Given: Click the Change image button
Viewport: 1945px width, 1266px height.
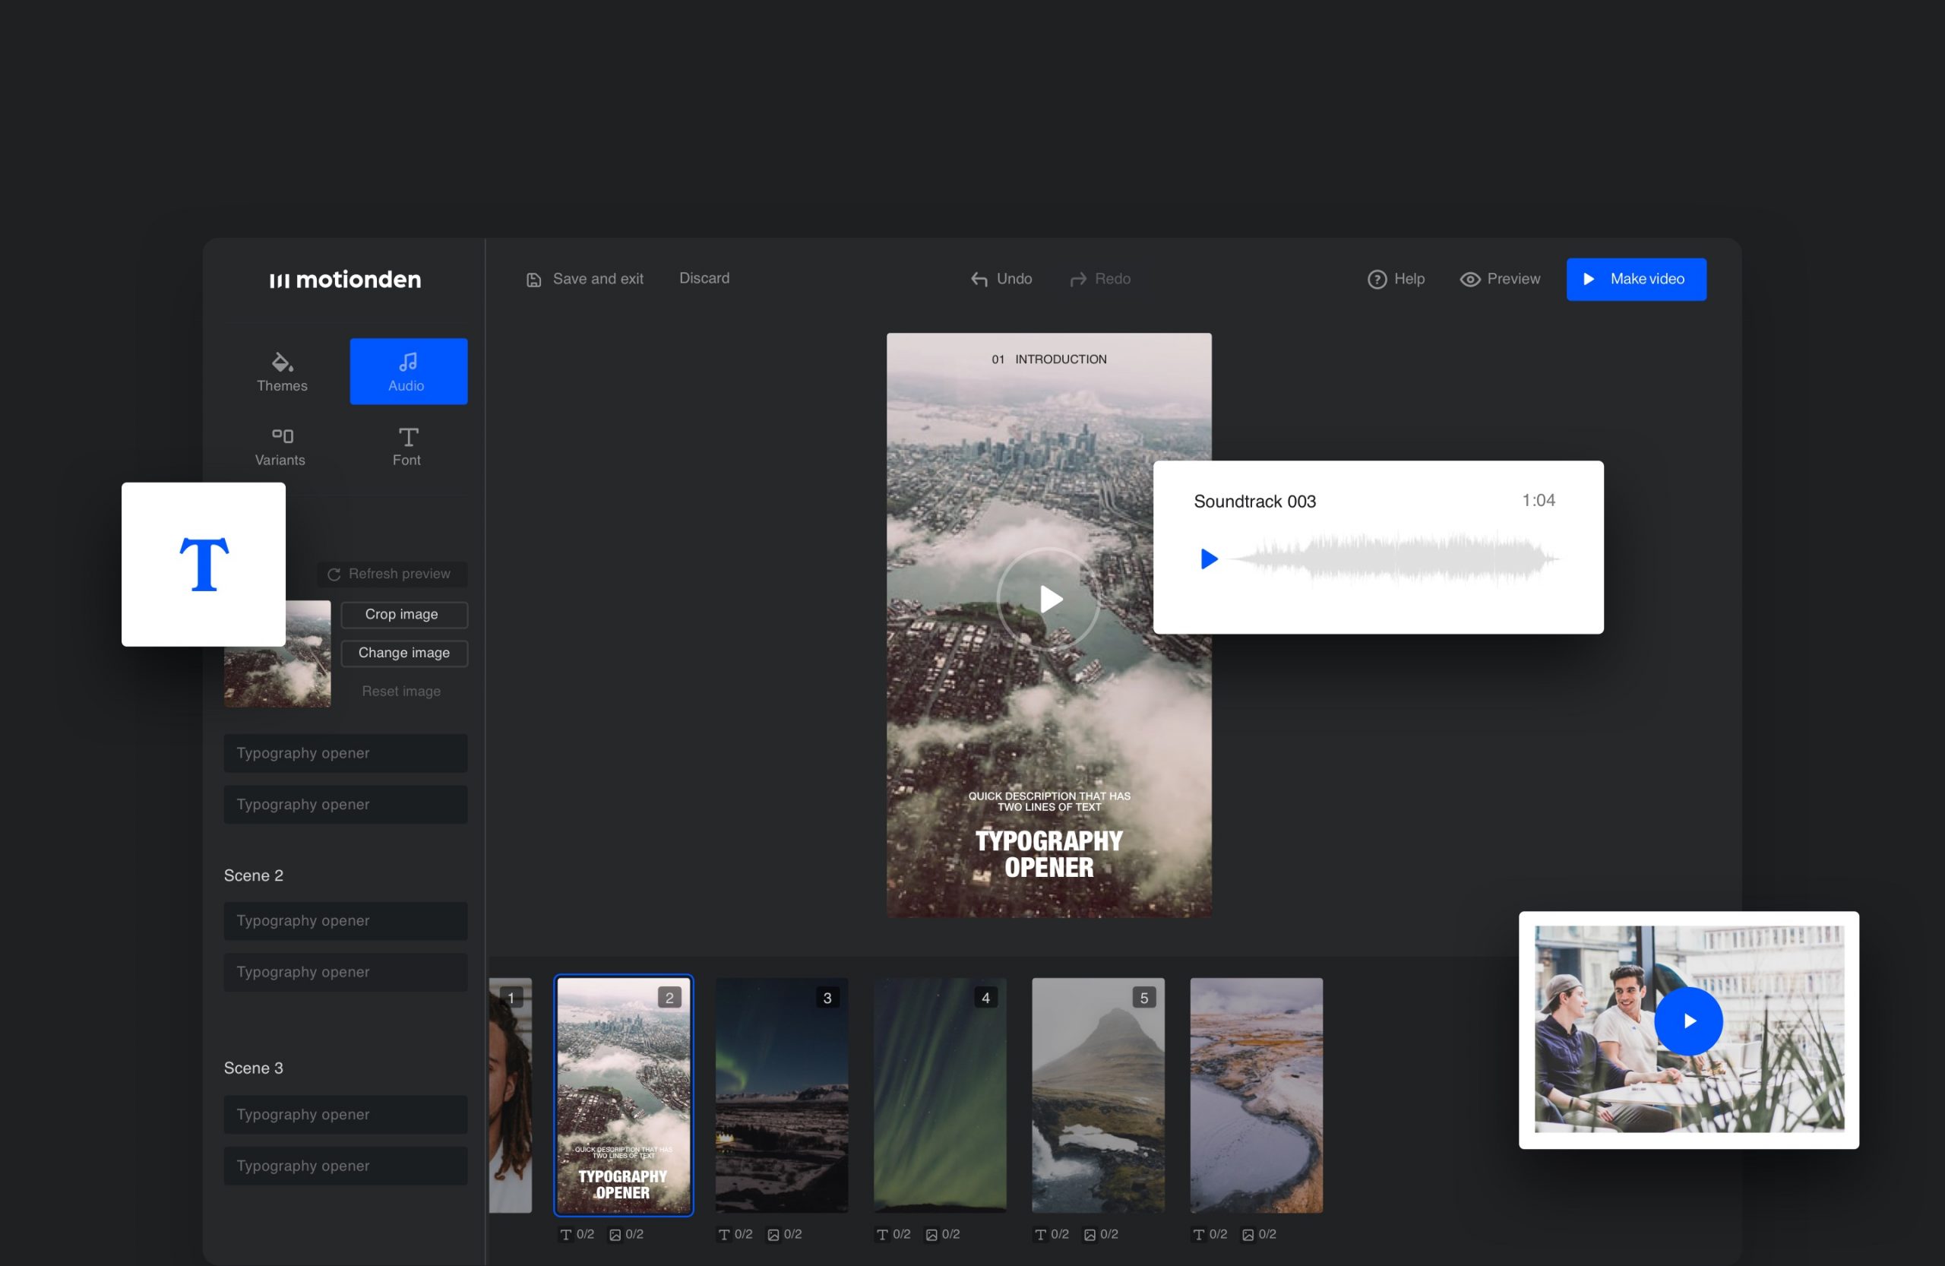Looking at the screenshot, I should [x=403, y=653].
